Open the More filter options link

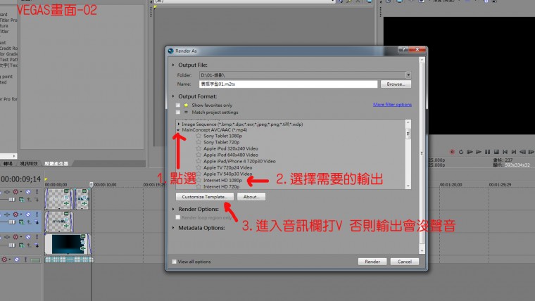[x=392, y=105]
